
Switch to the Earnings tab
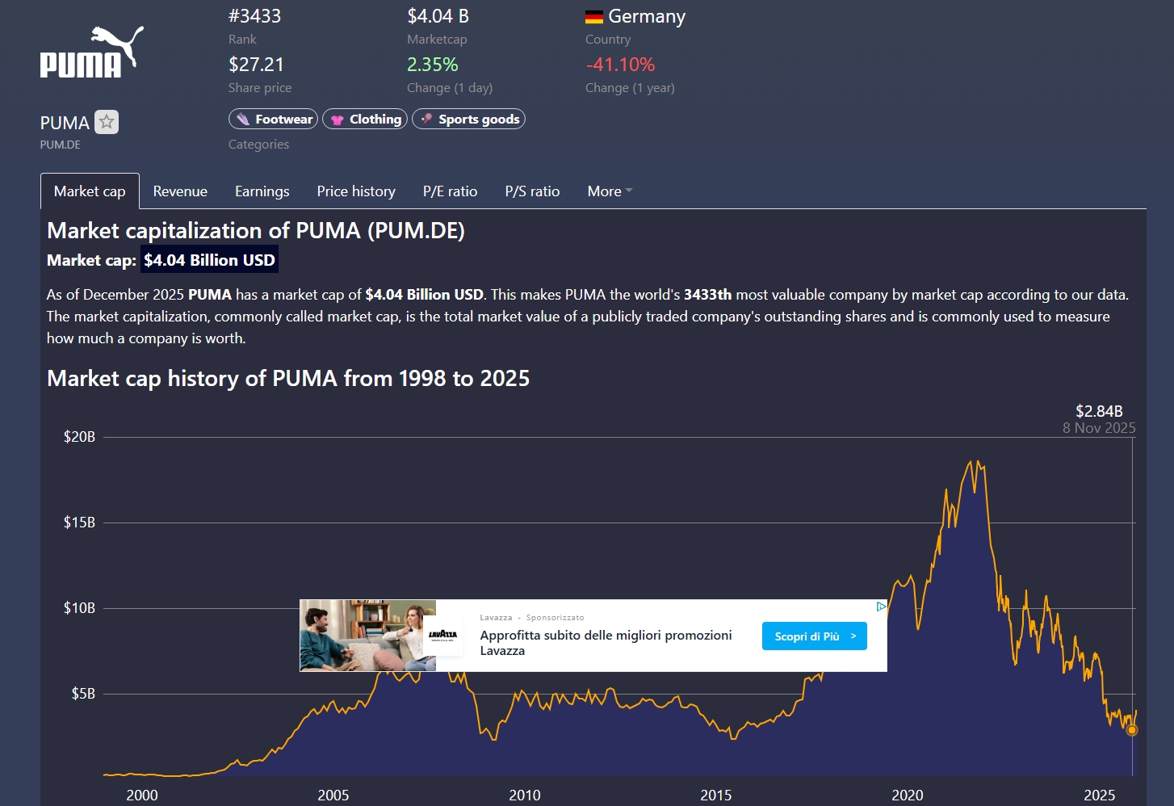[x=262, y=191]
